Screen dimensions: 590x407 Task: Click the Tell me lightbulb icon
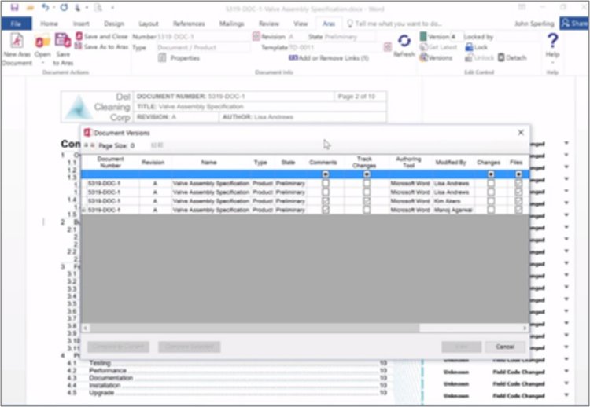tap(350, 24)
